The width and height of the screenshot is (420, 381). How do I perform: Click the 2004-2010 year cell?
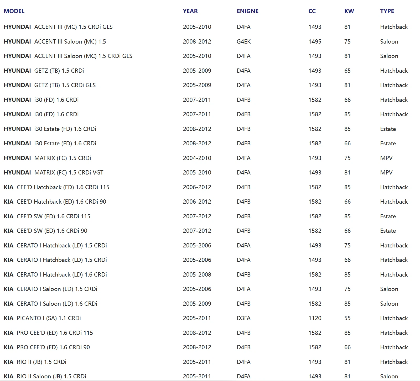(x=197, y=158)
